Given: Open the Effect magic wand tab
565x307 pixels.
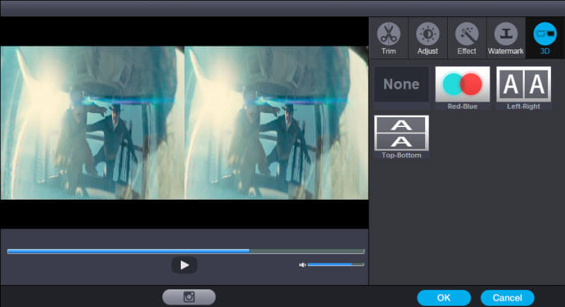Looking at the screenshot, I should coord(467,34).
